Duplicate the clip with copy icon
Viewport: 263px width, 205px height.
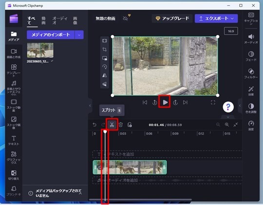pyautogui.click(x=130, y=125)
